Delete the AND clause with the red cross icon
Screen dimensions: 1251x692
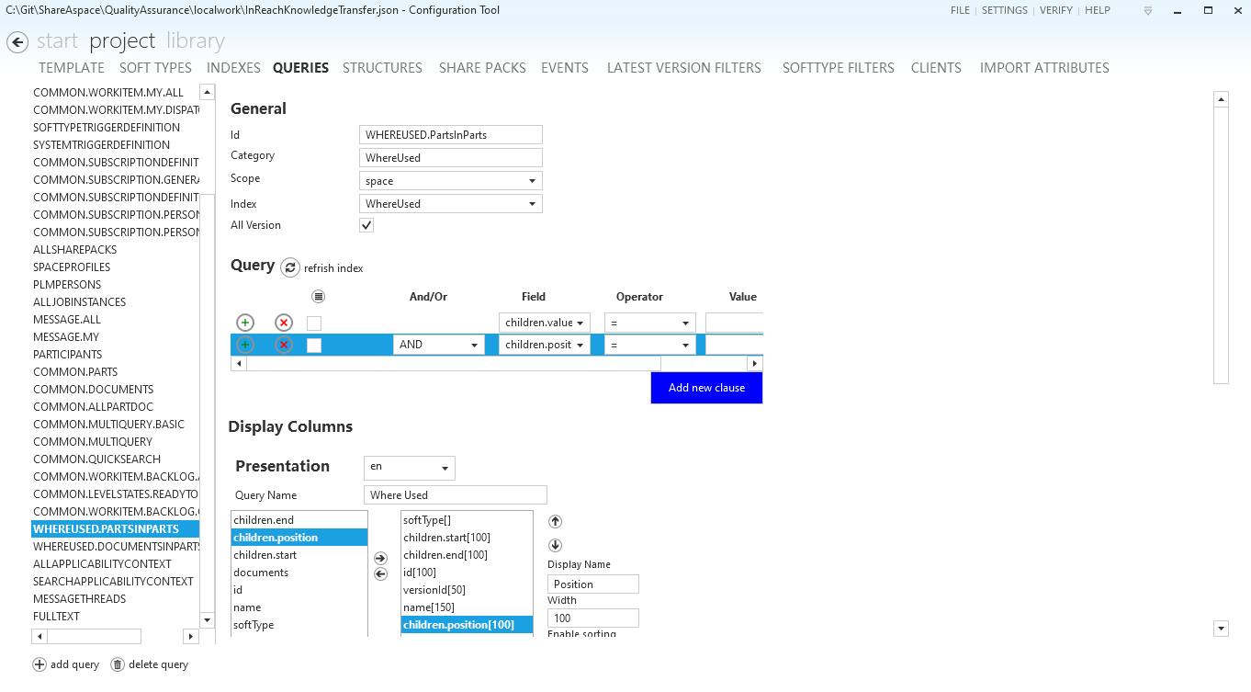[x=284, y=344]
